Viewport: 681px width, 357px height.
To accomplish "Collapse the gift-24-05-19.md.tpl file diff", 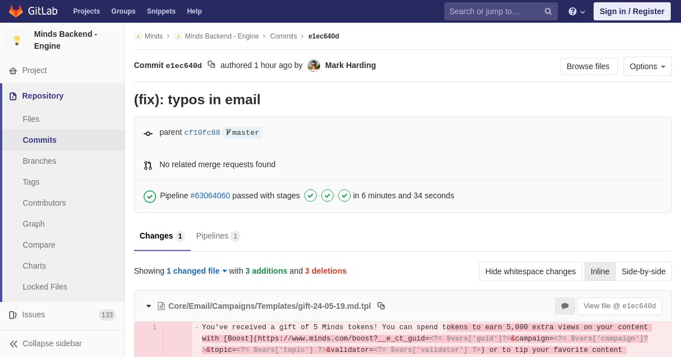I will (x=149, y=306).
